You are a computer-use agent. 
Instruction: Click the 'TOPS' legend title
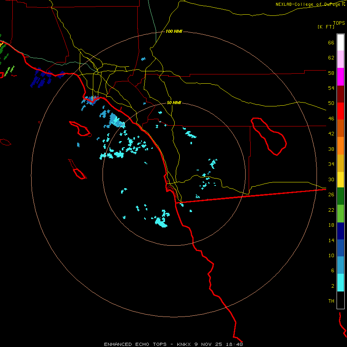339,23
